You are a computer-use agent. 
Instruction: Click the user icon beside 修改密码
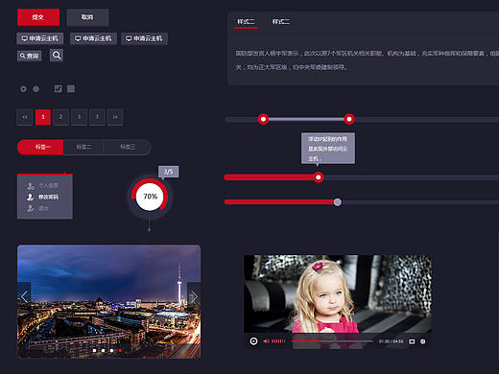click(x=31, y=197)
